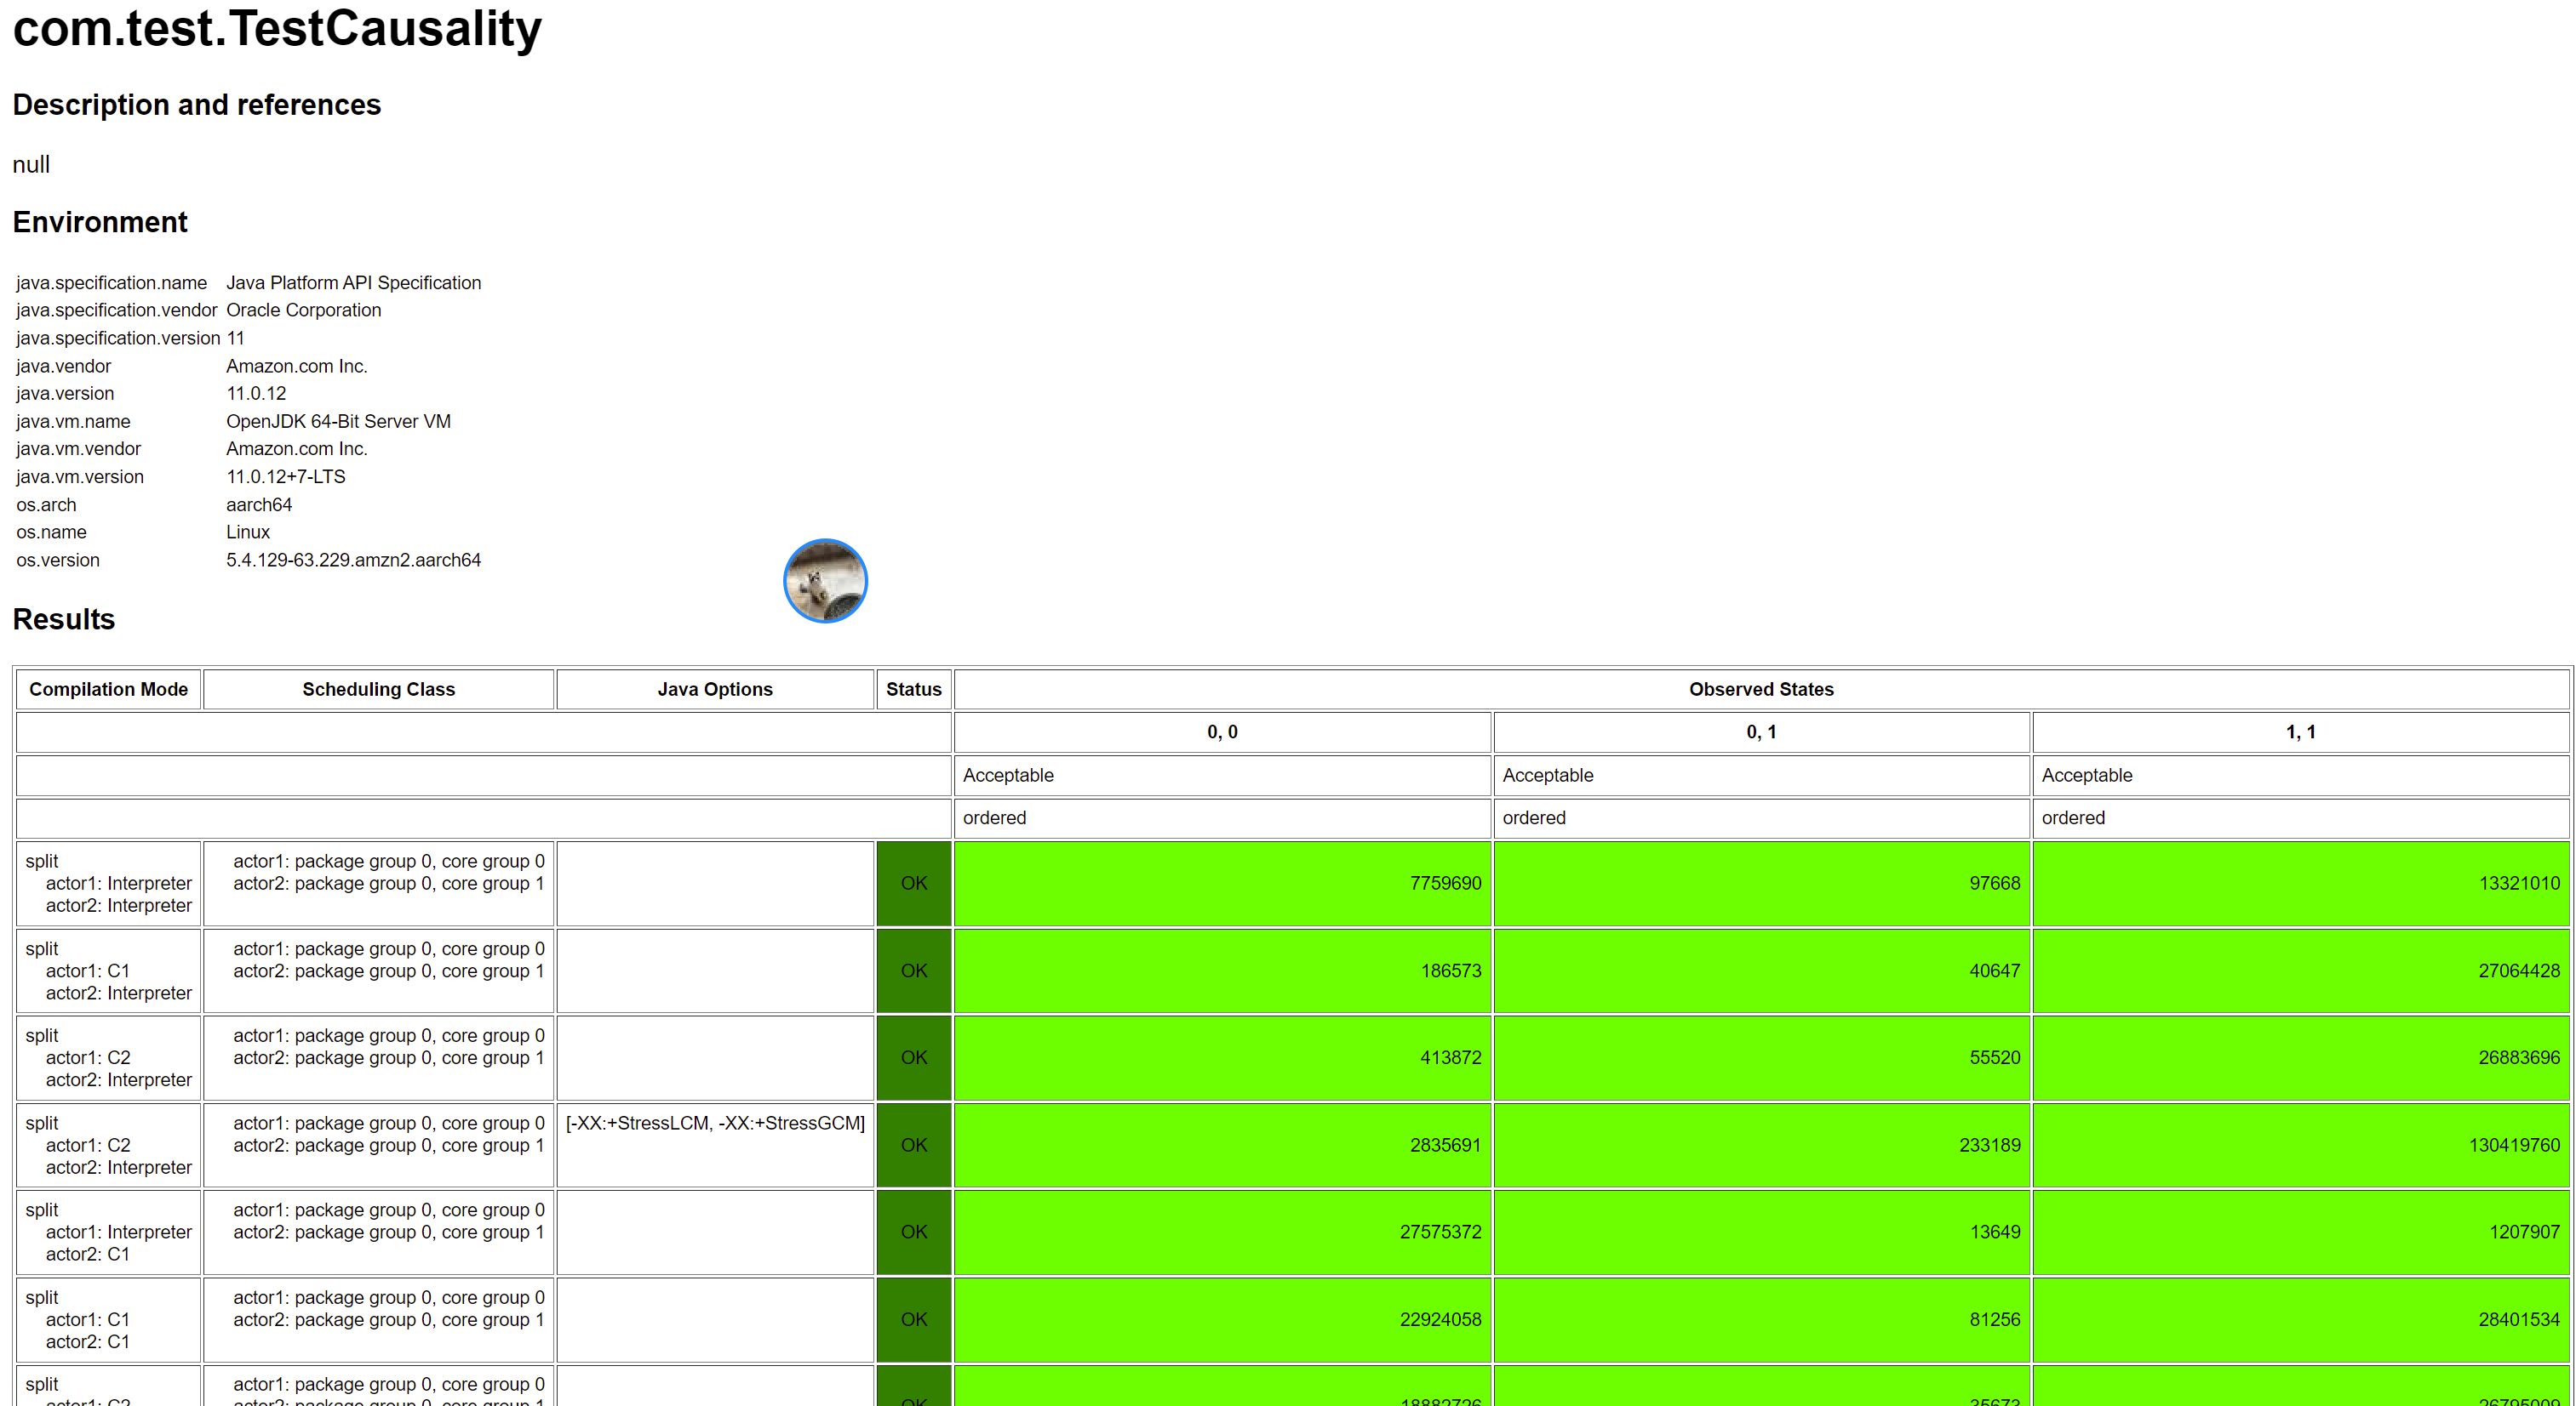Click the com.test.TestCausality page title

pyautogui.click(x=277, y=29)
